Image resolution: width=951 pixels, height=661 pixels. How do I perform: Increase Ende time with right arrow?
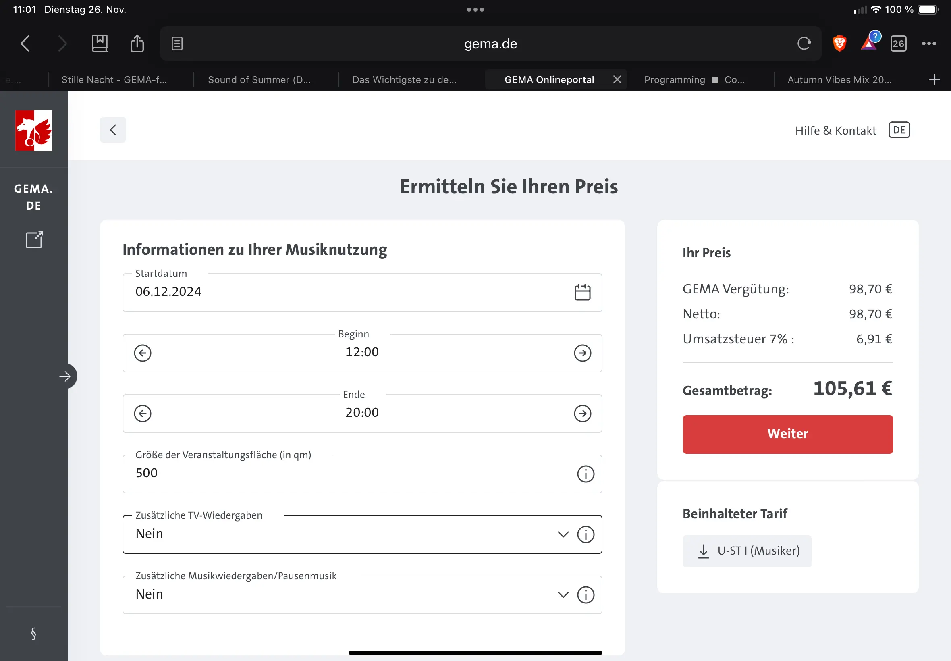pos(582,414)
